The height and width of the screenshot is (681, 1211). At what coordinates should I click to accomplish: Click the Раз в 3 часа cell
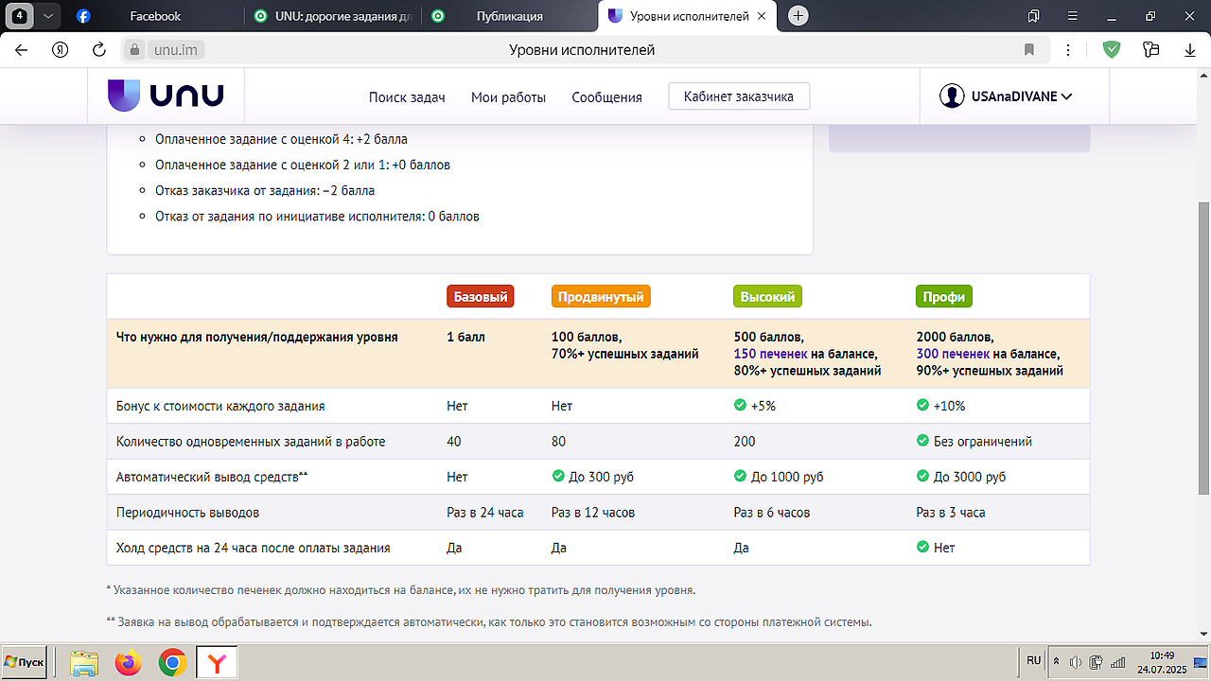(x=951, y=513)
